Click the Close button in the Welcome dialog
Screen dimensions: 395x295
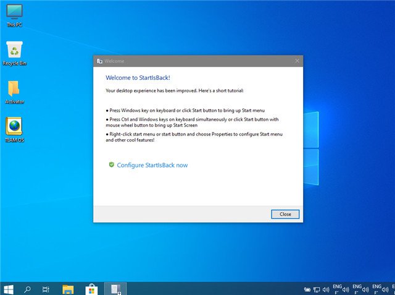click(285, 214)
